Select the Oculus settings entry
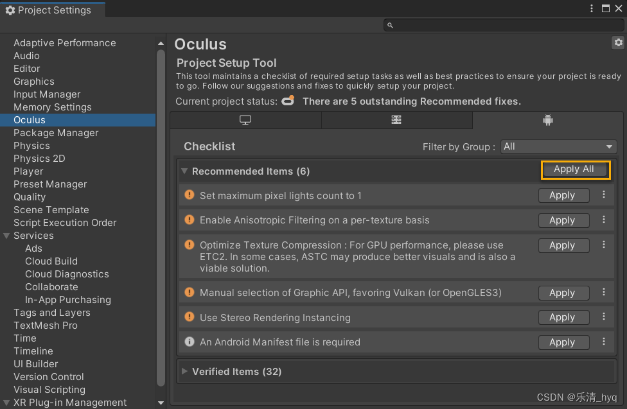 [x=78, y=120]
